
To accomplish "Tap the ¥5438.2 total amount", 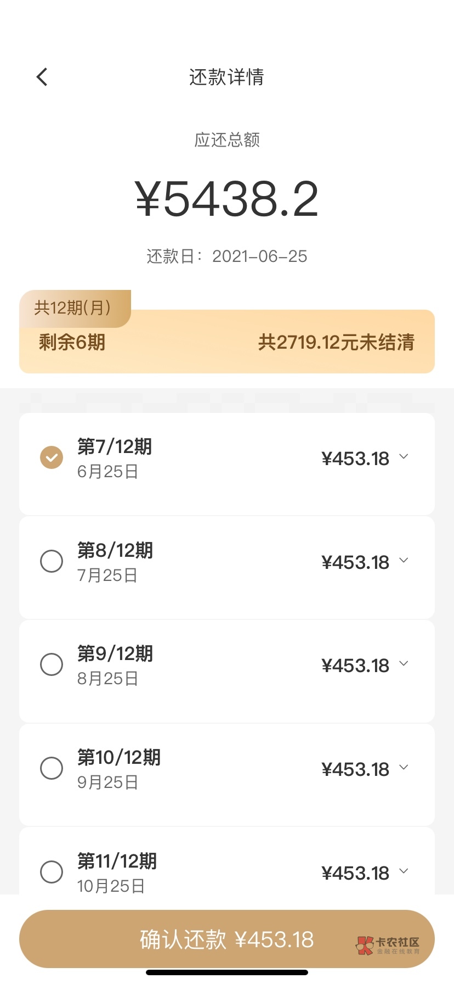I will click(x=227, y=199).
